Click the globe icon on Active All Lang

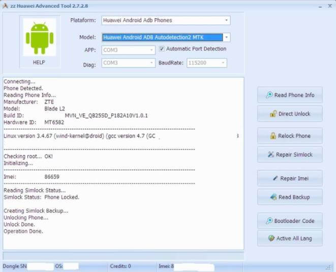(271, 238)
